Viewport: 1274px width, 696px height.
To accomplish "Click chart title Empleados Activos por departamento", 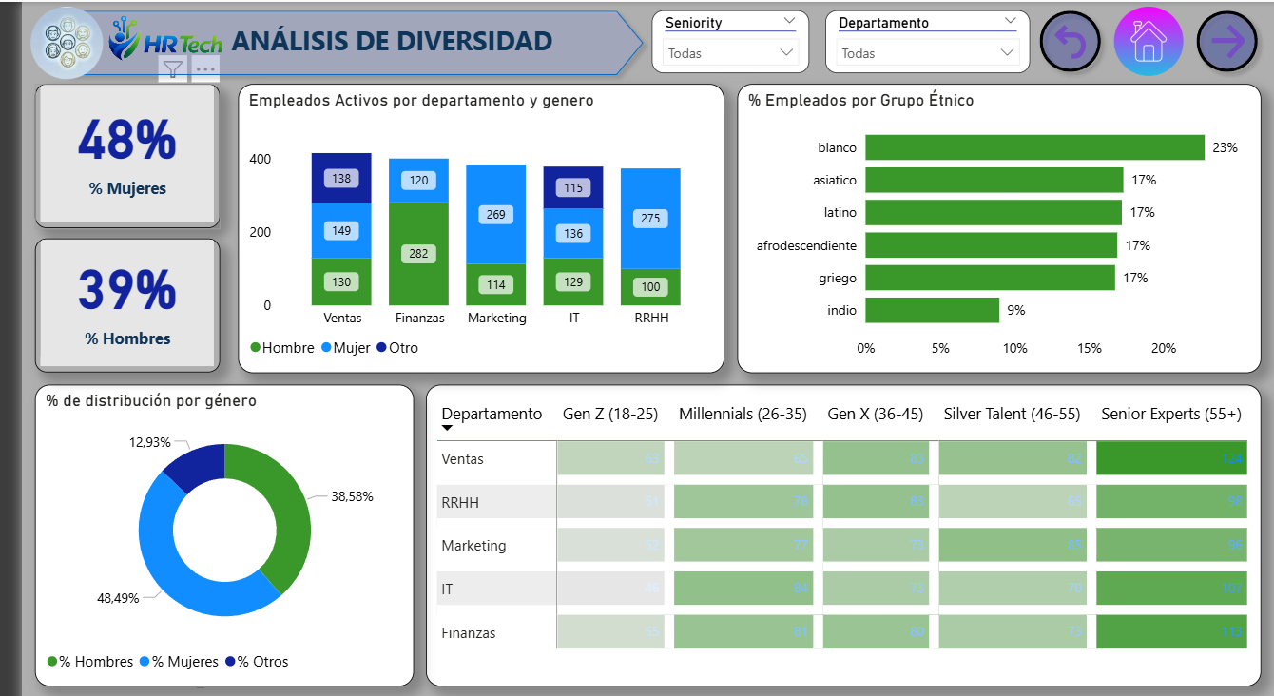I will [421, 101].
